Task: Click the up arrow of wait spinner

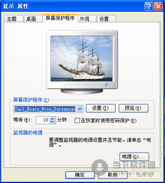Action: click(52, 119)
